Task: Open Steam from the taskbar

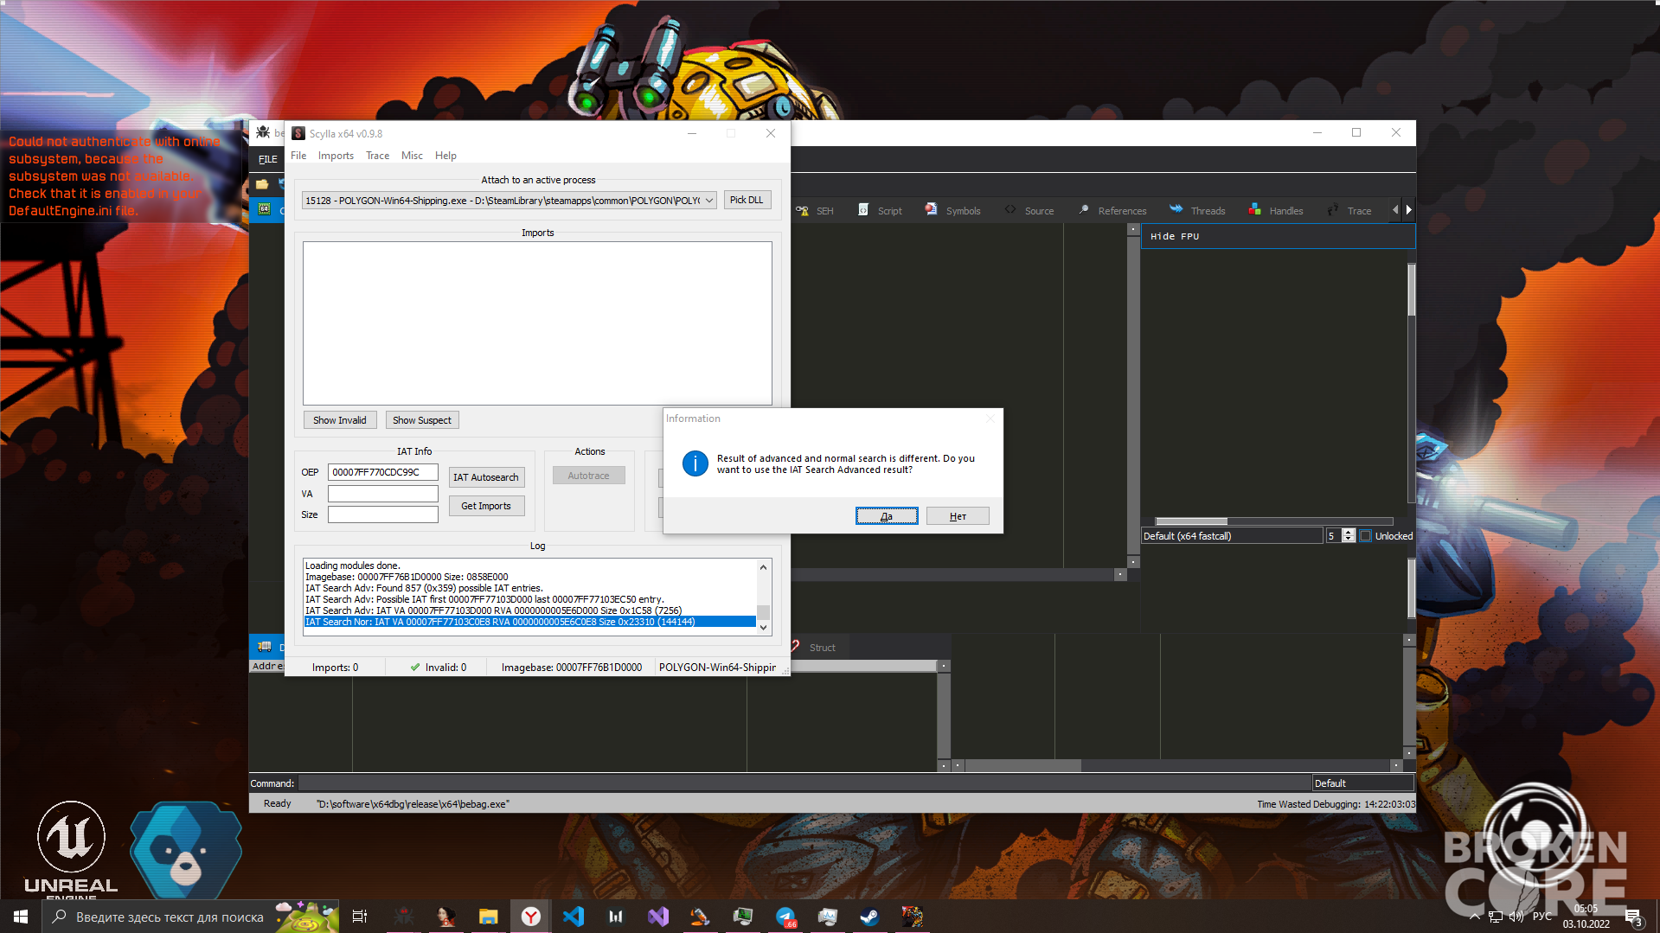Action: [x=869, y=917]
